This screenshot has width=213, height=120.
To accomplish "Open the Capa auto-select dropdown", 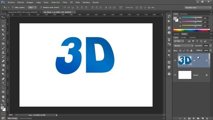I will pyautogui.click(x=32, y=7).
